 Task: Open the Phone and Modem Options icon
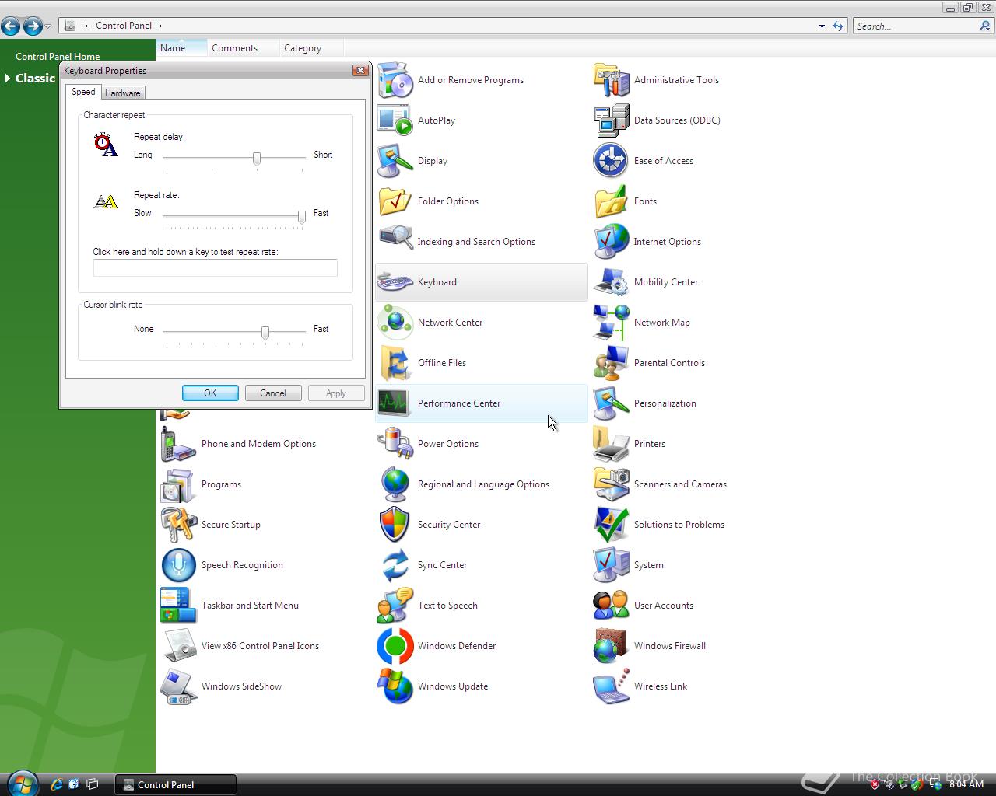pyautogui.click(x=179, y=444)
